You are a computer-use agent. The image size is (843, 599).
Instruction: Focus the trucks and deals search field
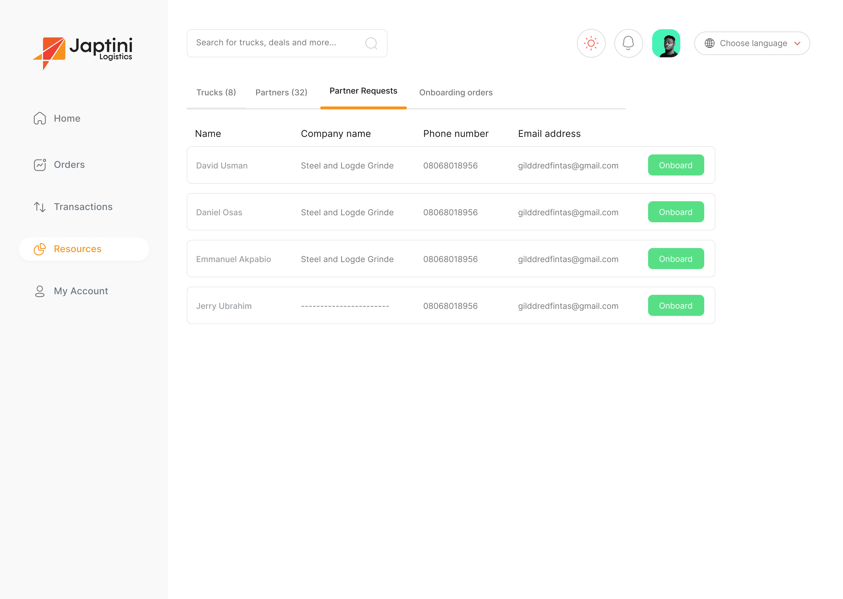tap(287, 43)
